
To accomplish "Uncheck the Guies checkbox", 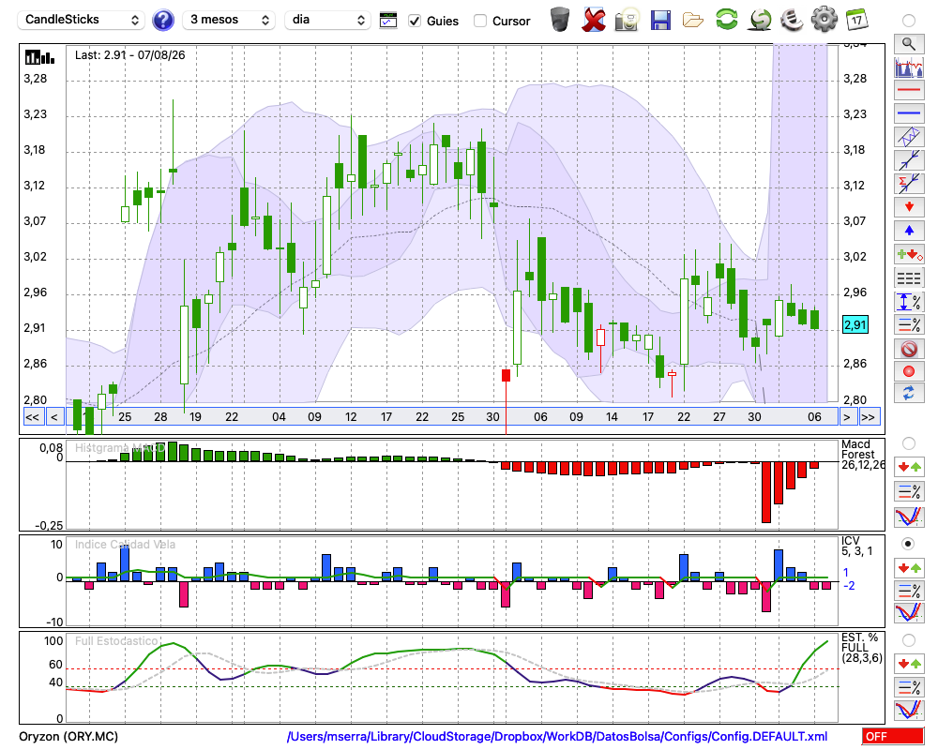I will tap(415, 21).
